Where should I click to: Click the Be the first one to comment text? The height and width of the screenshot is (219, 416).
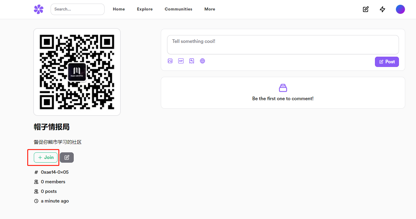click(x=283, y=99)
